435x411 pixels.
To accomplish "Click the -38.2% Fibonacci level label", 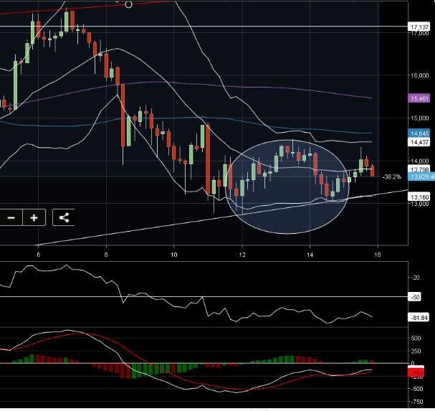I will click(392, 176).
